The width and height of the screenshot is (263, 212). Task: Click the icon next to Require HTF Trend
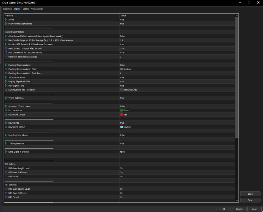(x=6, y=44)
